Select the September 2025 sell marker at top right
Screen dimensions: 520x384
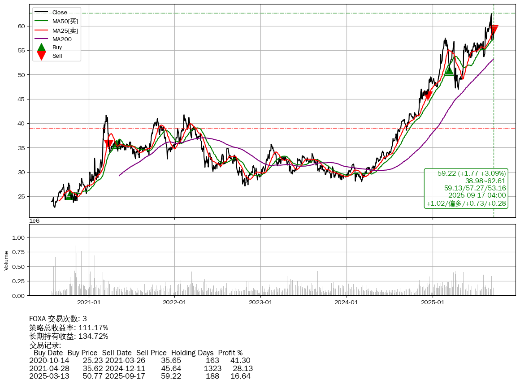tap(494, 30)
